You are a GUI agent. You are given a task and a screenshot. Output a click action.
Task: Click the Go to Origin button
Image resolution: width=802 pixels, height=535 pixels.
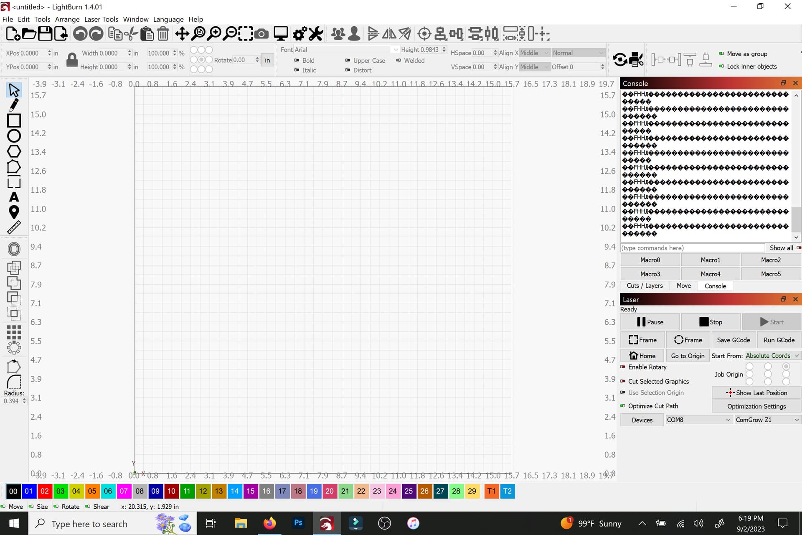tap(688, 356)
